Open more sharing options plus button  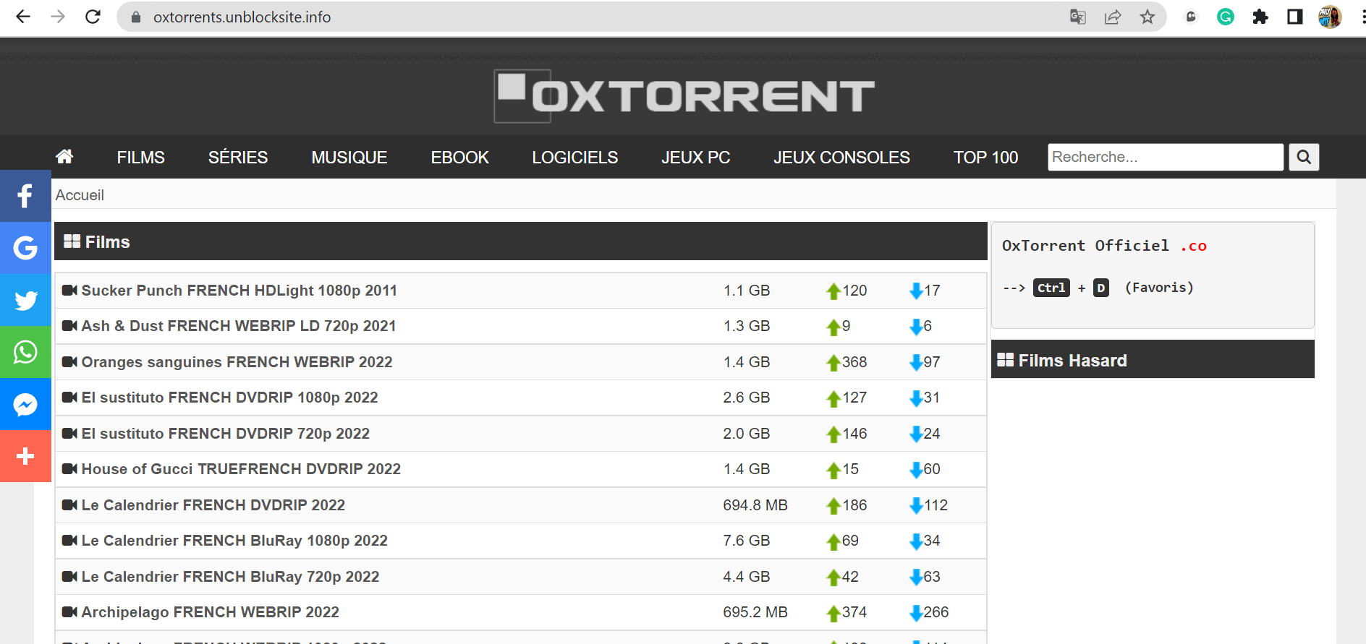(25, 456)
